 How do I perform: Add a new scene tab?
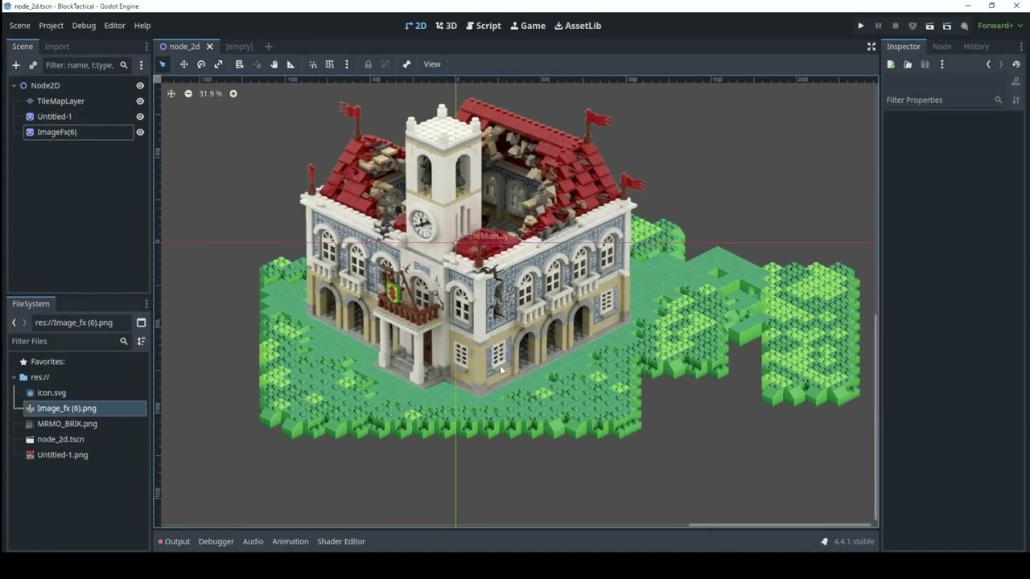coord(269,47)
